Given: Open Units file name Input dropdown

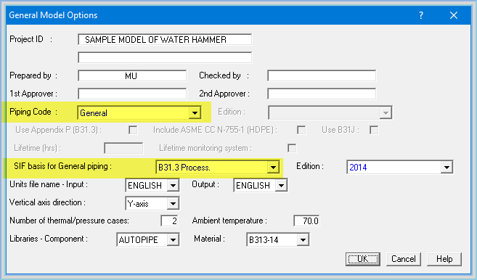Looking at the screenshot, I should [x=173, y=186].
